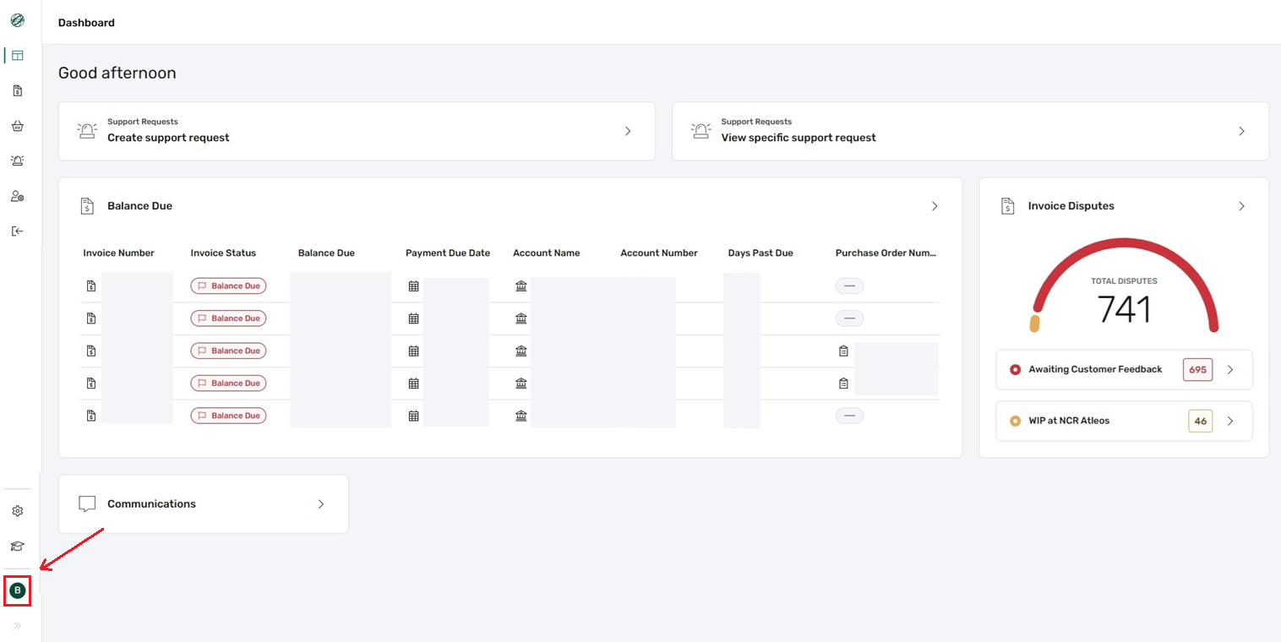
Task: Open the settings gear icon
Action: coord(17,511)
